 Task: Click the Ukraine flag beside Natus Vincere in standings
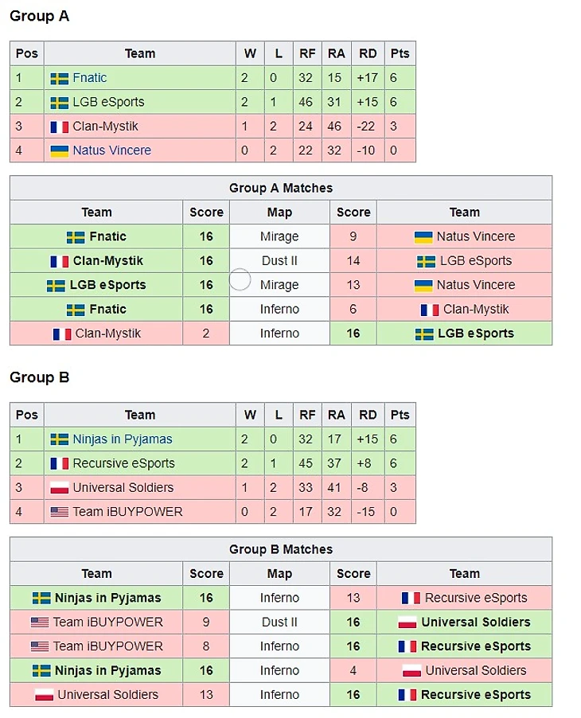click(x=59, y=151)
